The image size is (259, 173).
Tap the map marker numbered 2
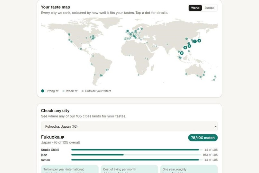pyautogui.click(x=182, y=53)
